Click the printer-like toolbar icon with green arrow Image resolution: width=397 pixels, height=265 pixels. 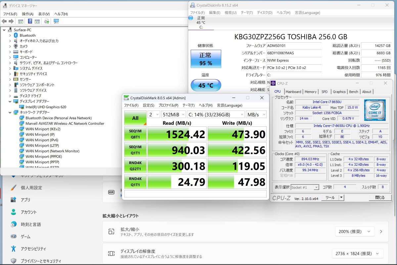click(47, 21)
